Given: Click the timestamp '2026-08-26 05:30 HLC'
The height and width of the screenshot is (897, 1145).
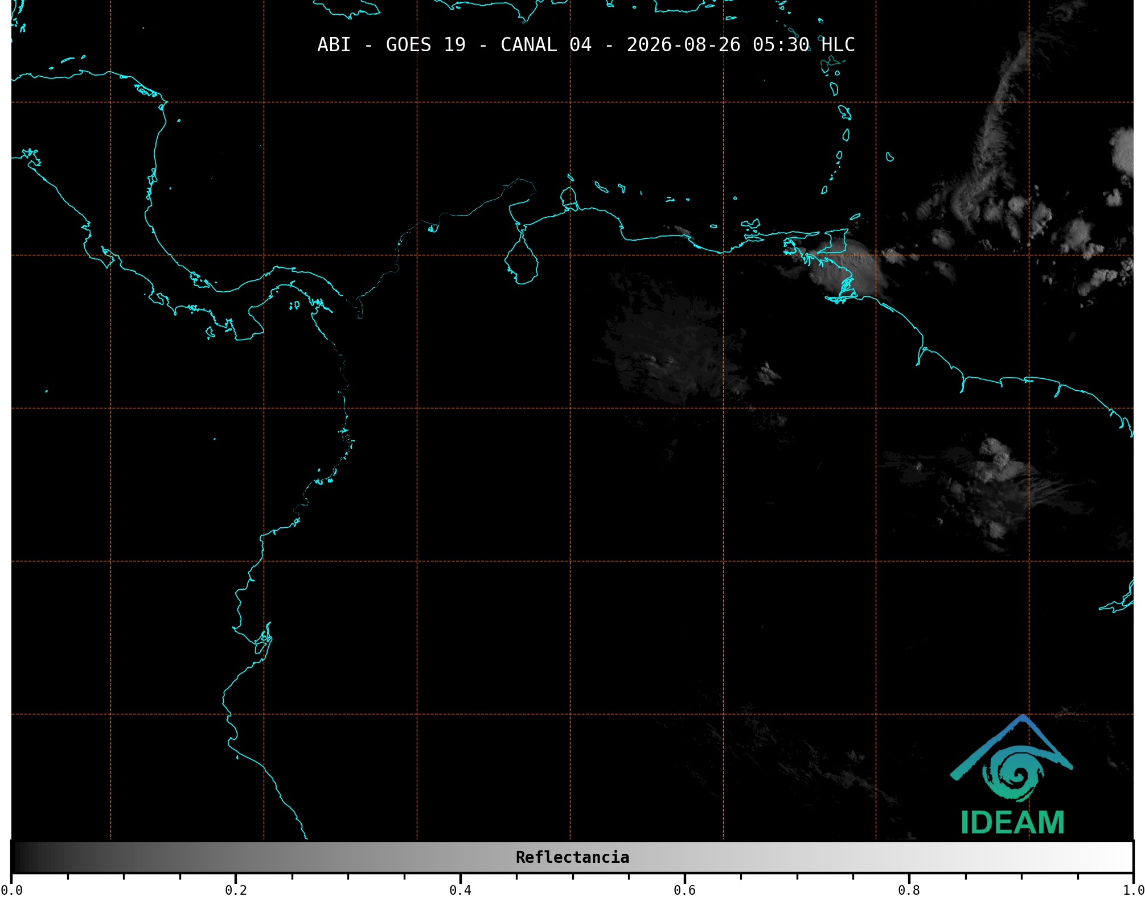Looking at the screenshot, I should pos(741,45).
